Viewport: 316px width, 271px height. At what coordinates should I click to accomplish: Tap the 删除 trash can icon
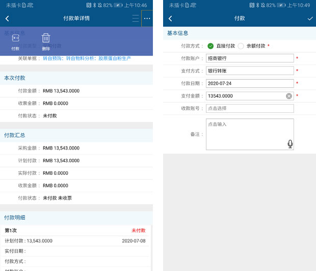46,41
